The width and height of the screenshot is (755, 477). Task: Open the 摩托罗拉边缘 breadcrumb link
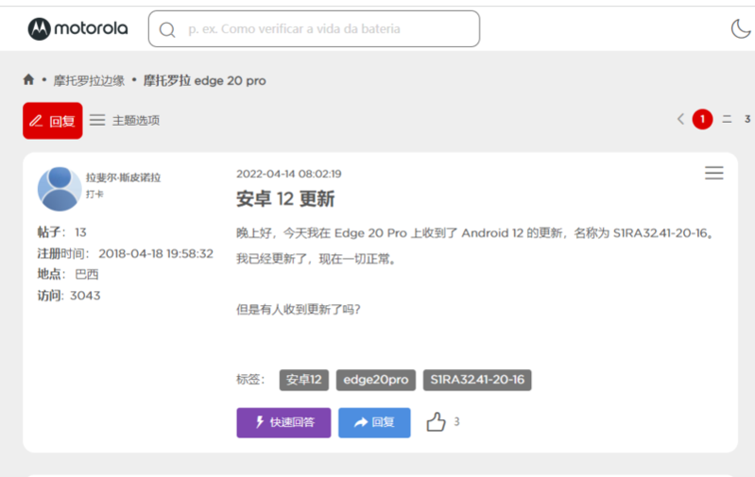[x=89, y=80]
